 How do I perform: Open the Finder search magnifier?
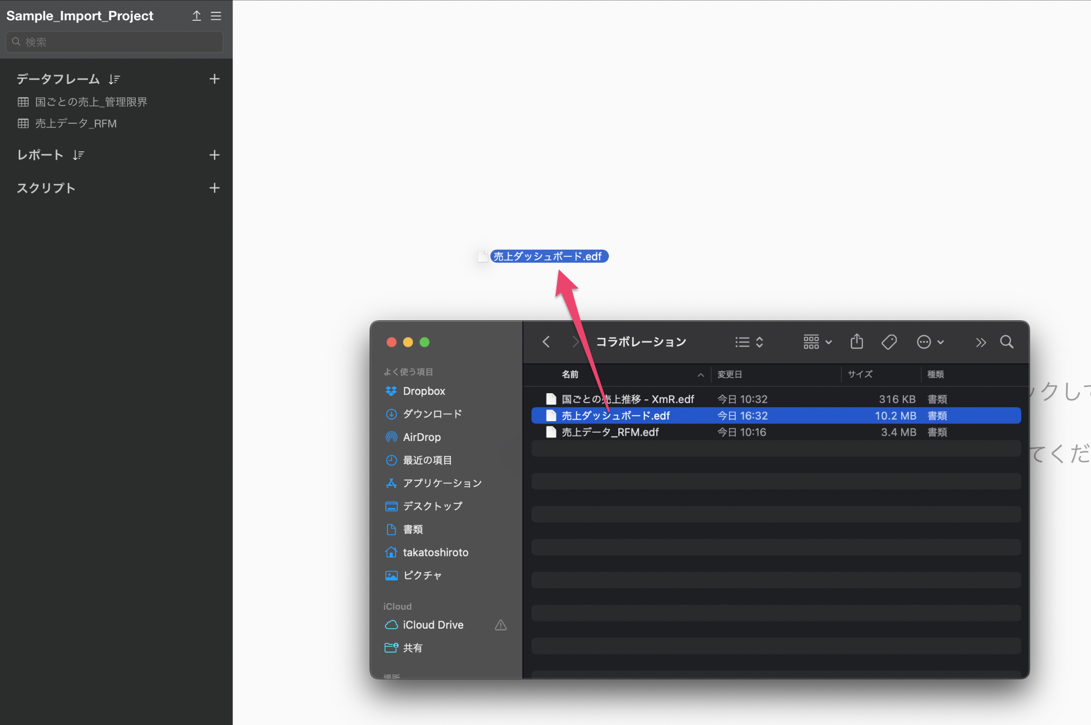1007,342
